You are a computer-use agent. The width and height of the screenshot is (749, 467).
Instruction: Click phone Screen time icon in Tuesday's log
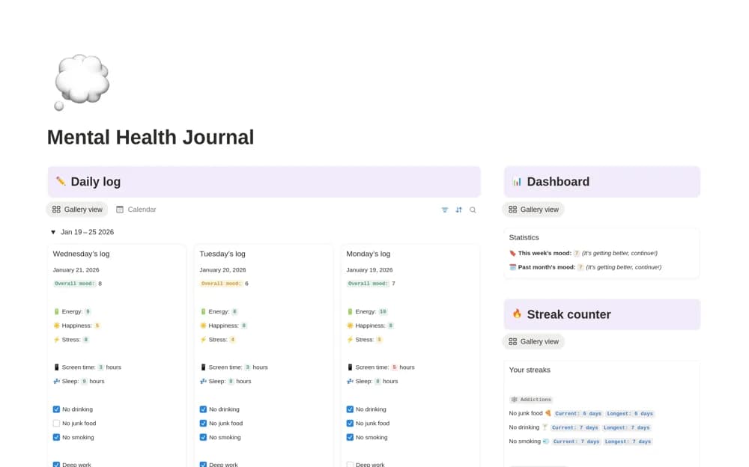click(203, 367)
